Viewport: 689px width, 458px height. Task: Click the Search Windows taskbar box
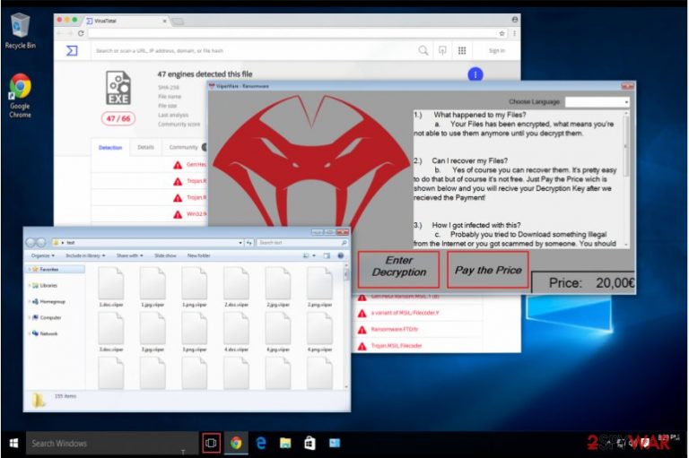click(x=112, y=443)
